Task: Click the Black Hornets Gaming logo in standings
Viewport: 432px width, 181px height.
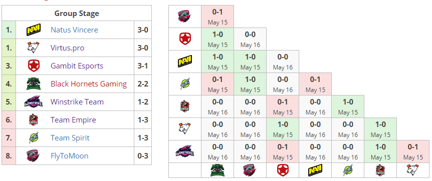Action: pyautogui.click(x=34, y=84)
